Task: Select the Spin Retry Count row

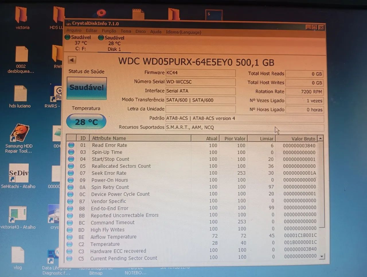Action: 192,187
